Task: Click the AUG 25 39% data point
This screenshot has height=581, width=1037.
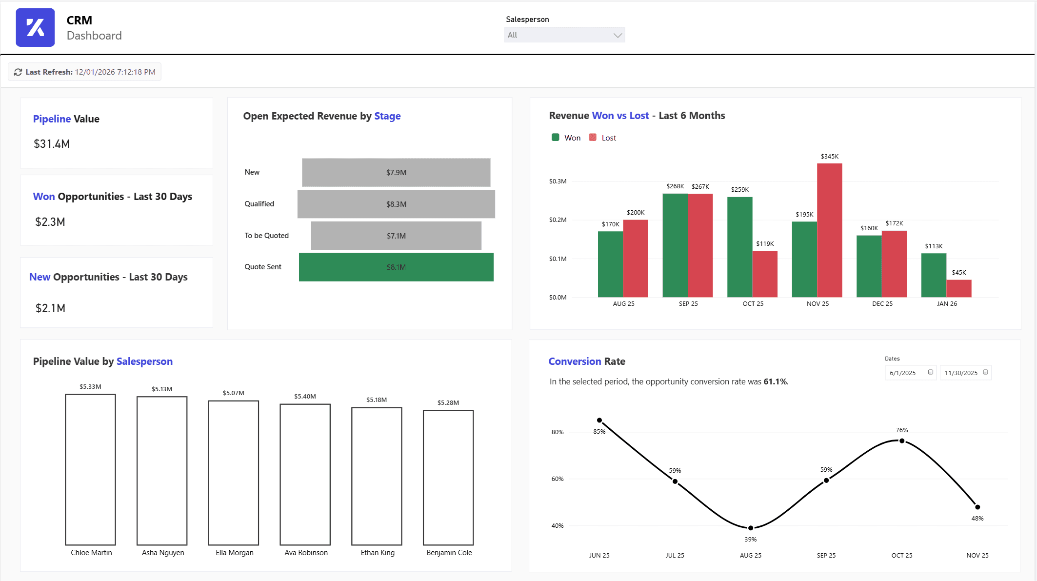Action: point(751,528)
